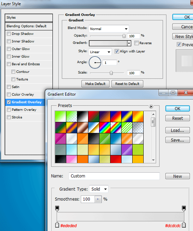193x231 pixels.
Task: Click the gradient bar in Gradient Editor
Action: [120, 216]
